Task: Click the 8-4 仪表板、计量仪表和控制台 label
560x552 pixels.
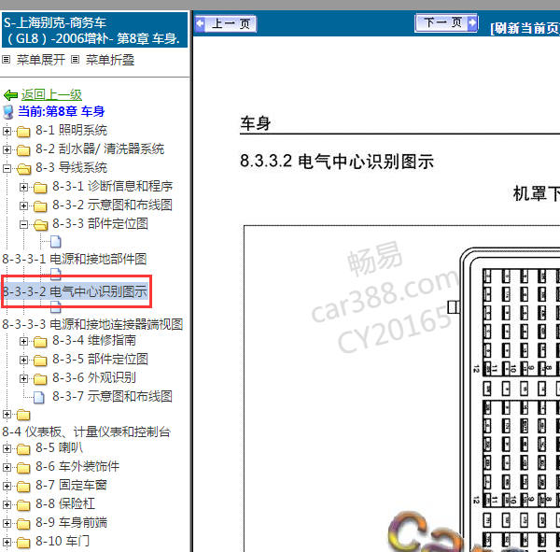Action: coord(87,432)
